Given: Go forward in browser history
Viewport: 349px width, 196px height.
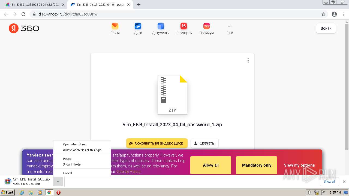Looking at the screenshot, I should (15, 14).
